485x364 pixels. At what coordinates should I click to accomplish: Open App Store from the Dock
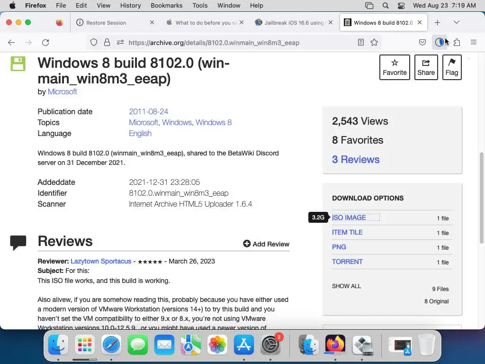pyautogui.click(x=244, y=345)
